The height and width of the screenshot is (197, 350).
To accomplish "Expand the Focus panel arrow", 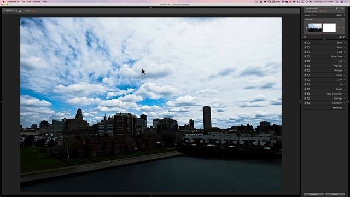I will [345, 75].
